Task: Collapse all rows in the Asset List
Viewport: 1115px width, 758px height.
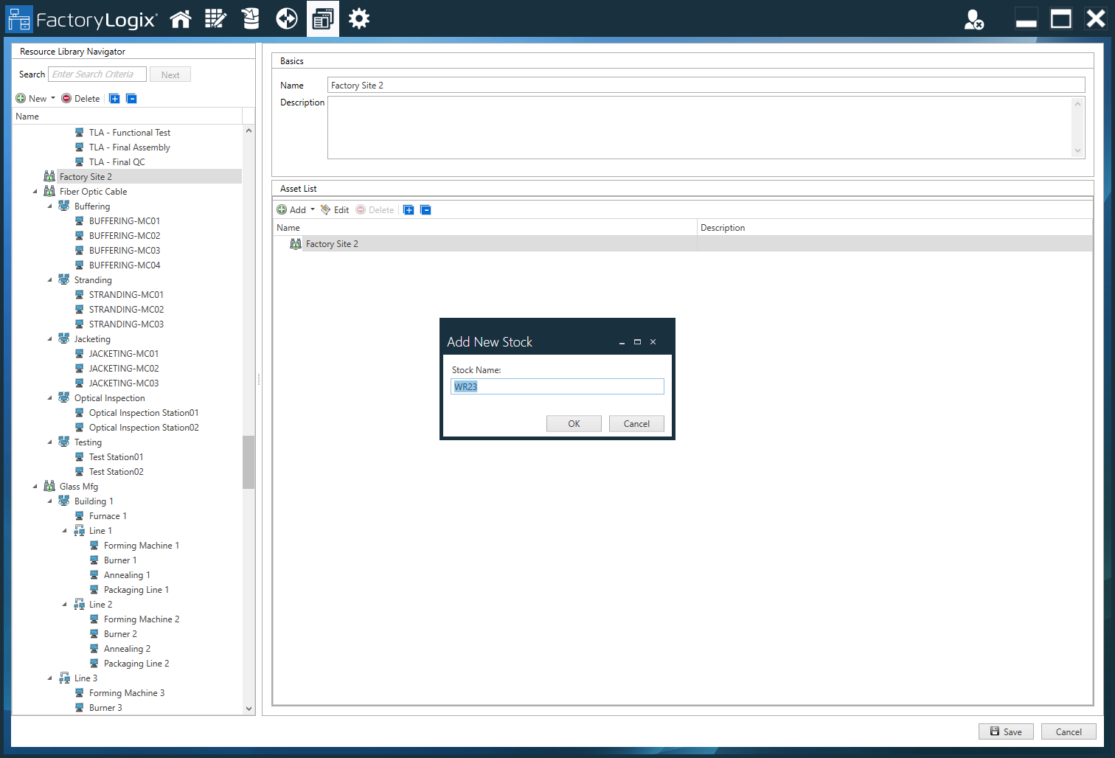Action: tap(425, 209)
